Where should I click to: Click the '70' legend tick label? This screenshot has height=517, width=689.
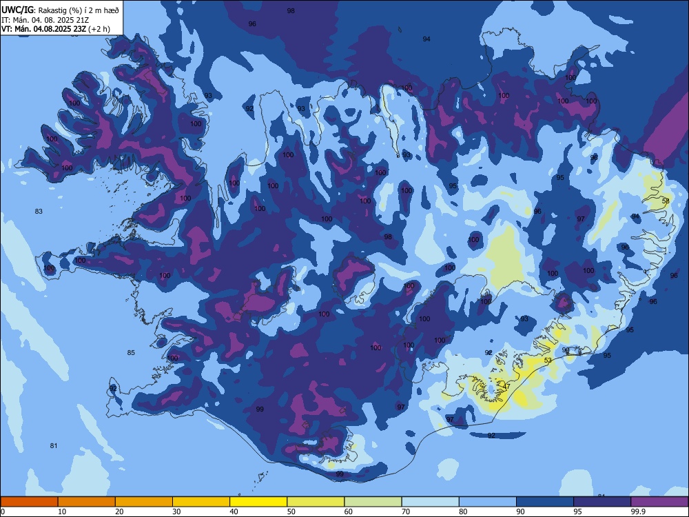(x=406, y=511)
